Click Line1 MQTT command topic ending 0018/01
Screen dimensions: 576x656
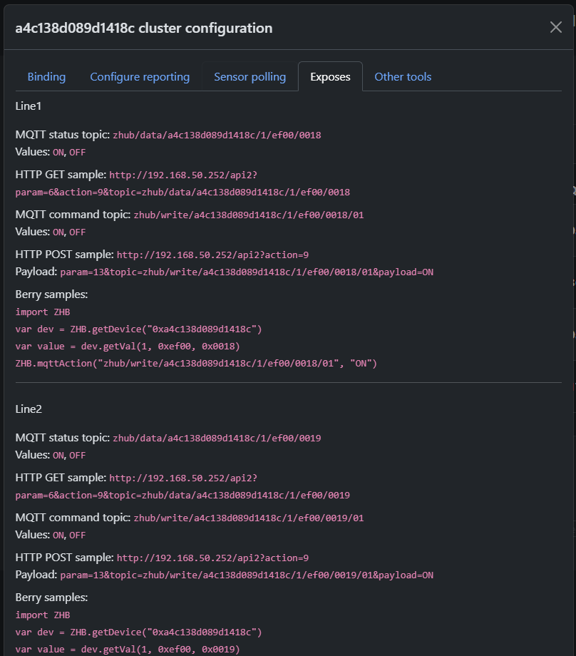click(248, 215)
